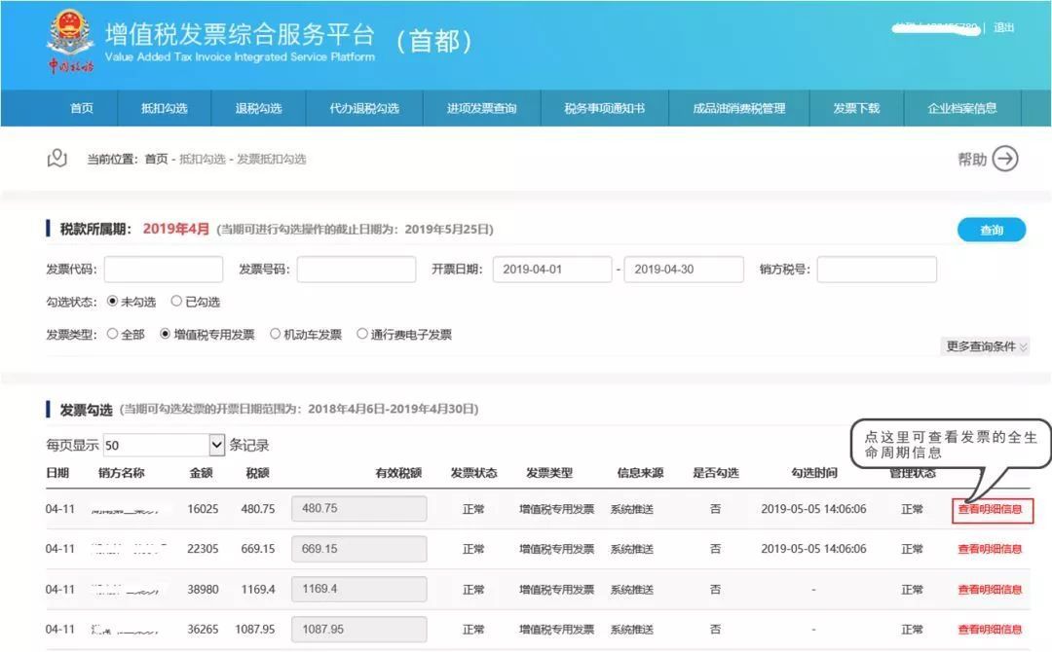The height and width of the screenshot is (652, 1052).
Task: Click the help circular arrow icon
Action: tap(1006, 158)
